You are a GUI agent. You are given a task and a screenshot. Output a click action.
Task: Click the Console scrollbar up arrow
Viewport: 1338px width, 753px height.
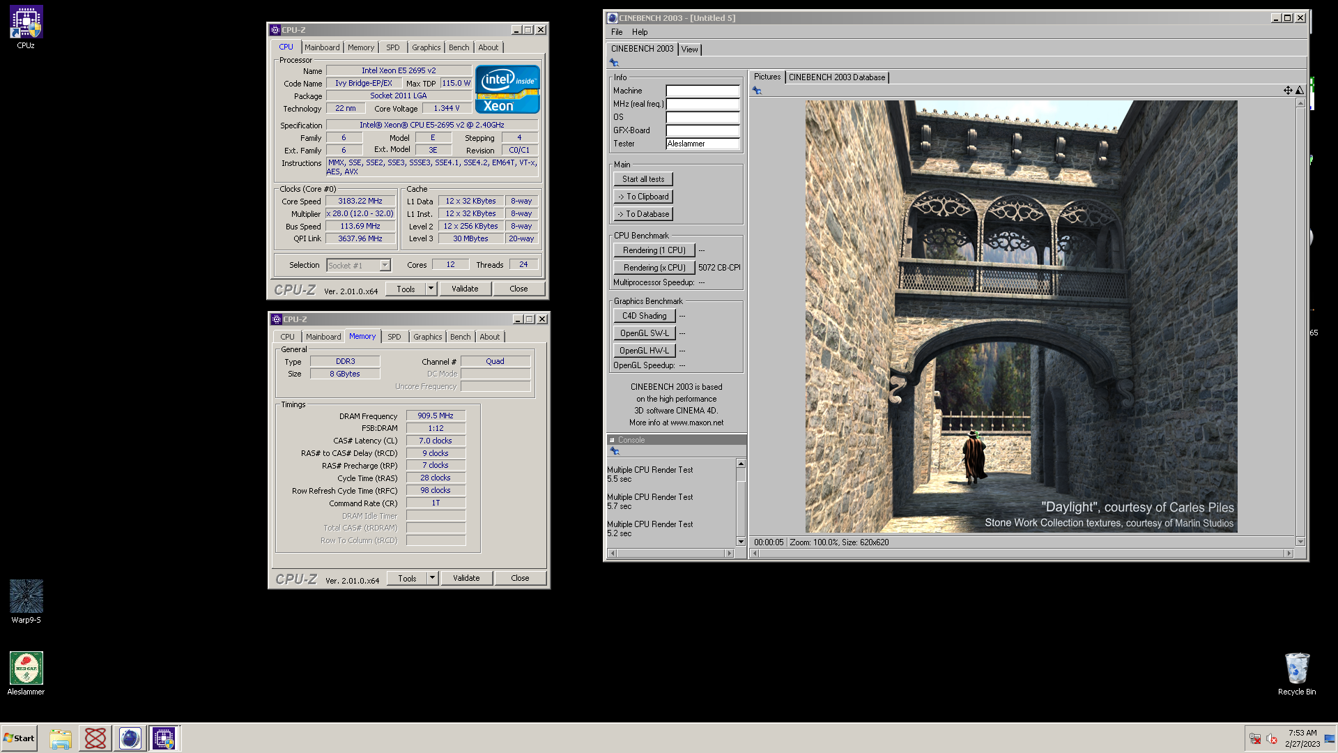741,464
